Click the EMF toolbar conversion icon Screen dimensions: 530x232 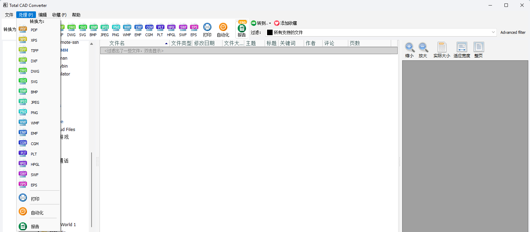tap(138, 30)
